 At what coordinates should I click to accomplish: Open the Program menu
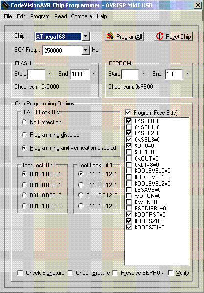pyautogui.click(x=40, y=16)
